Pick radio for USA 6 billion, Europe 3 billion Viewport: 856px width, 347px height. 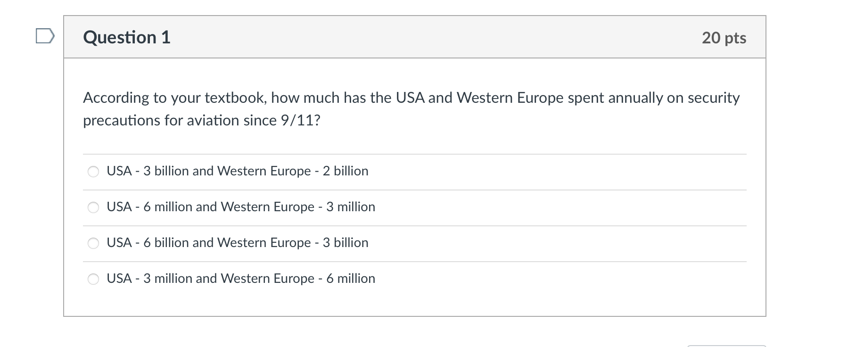click(93, 243)
